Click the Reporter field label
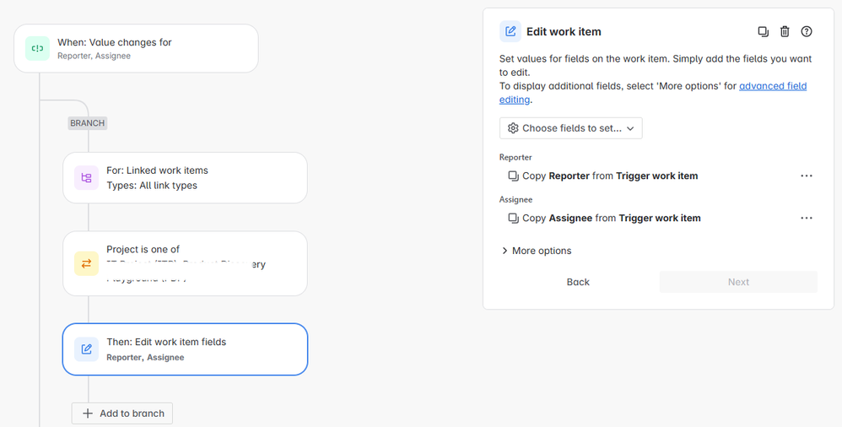The height and width of the screenshot is (427, 842). pos(515,157)
